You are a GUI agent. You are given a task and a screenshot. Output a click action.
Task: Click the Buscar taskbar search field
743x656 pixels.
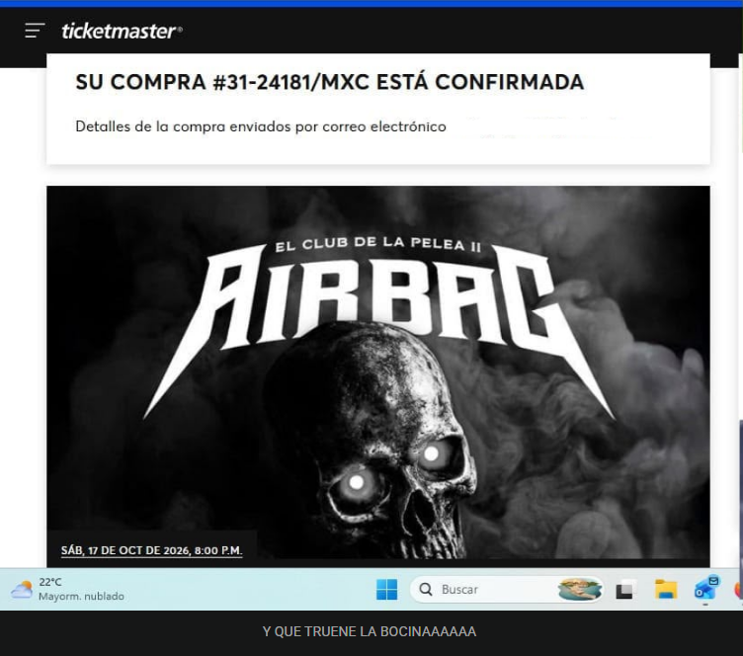point(507,589)
